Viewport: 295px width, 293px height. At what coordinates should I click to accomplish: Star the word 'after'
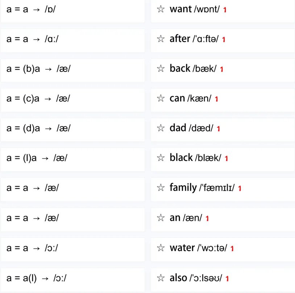point(161,39)
